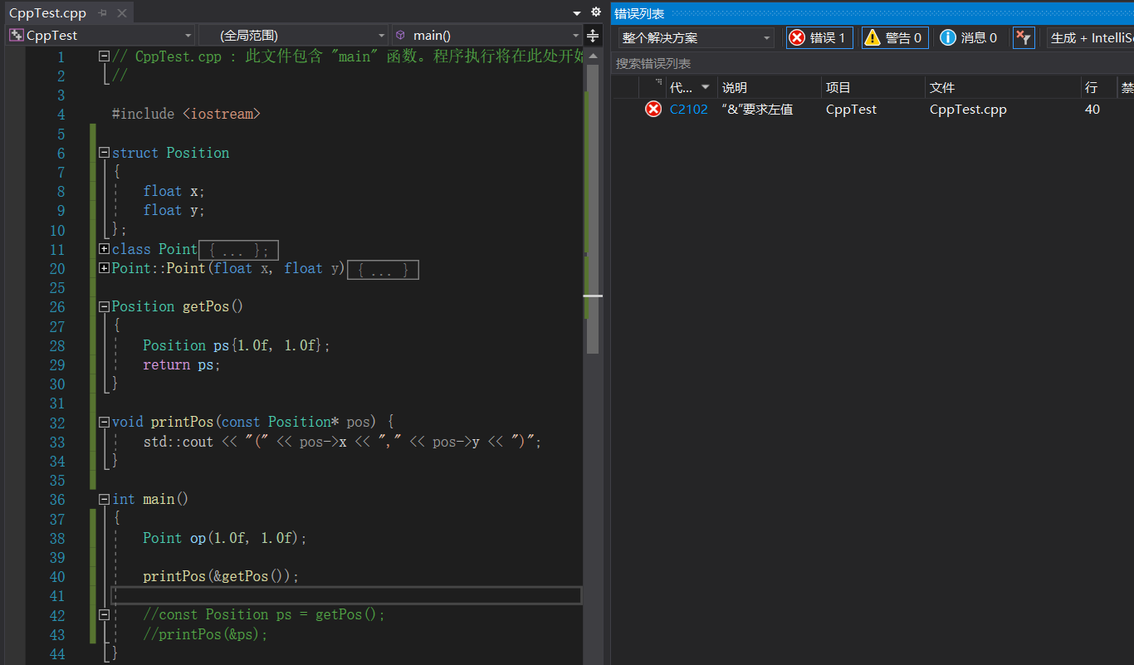This screenshot has width=1134, height=665.
Task: Pin the CppTest.cpp editor tab
Action: (x=103, y=13)
